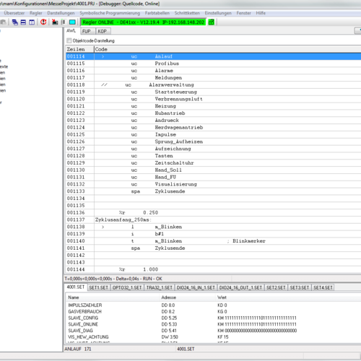Image resolution: width=361 pixels, height=361 pixels.
Task: Select the SET2.SET tab
Action: click(x=276, y=287)
